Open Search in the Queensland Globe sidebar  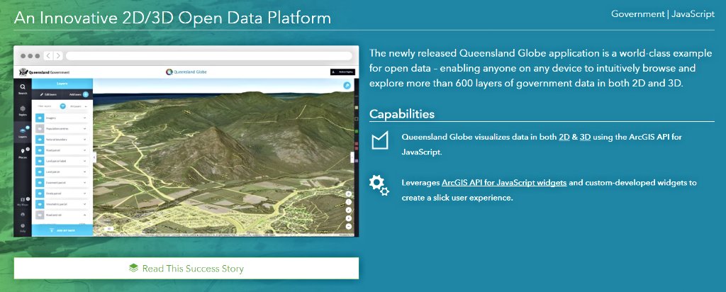click(23, 89)
